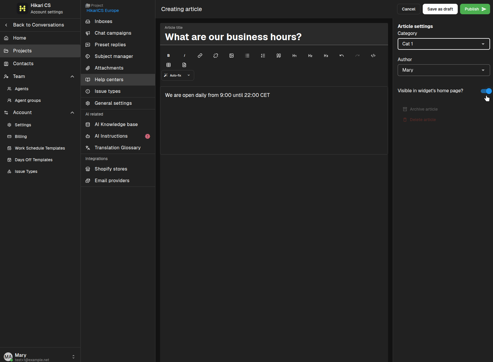
Task: Click the AI Instructions warning badge
Action: pyautogui.click(x=148, y=136)
